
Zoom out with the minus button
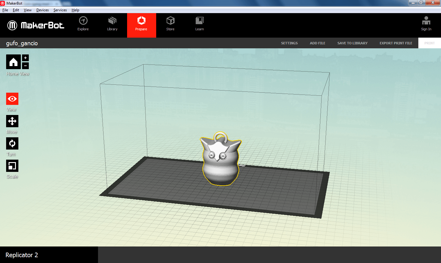[25, 65]
